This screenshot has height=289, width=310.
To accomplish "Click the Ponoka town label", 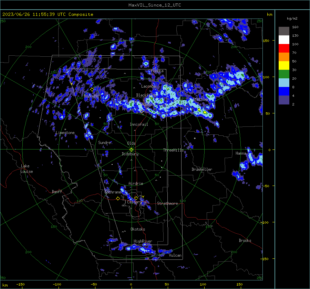I will coord(157,71).
